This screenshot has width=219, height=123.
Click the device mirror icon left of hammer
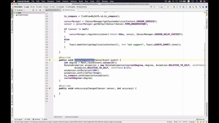151,7
